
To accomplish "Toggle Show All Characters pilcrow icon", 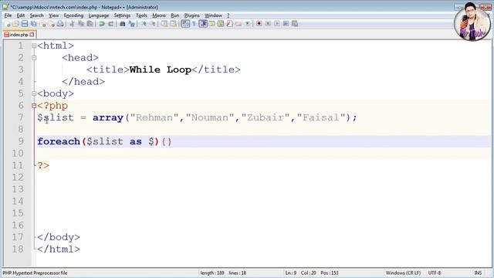I will click(194, 24).
